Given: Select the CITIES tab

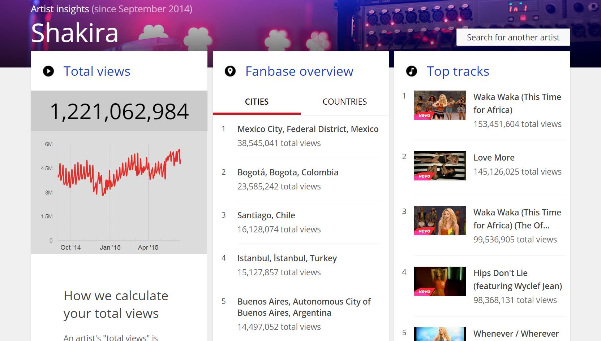Looking at the screenshot, I should coord(256,102).
